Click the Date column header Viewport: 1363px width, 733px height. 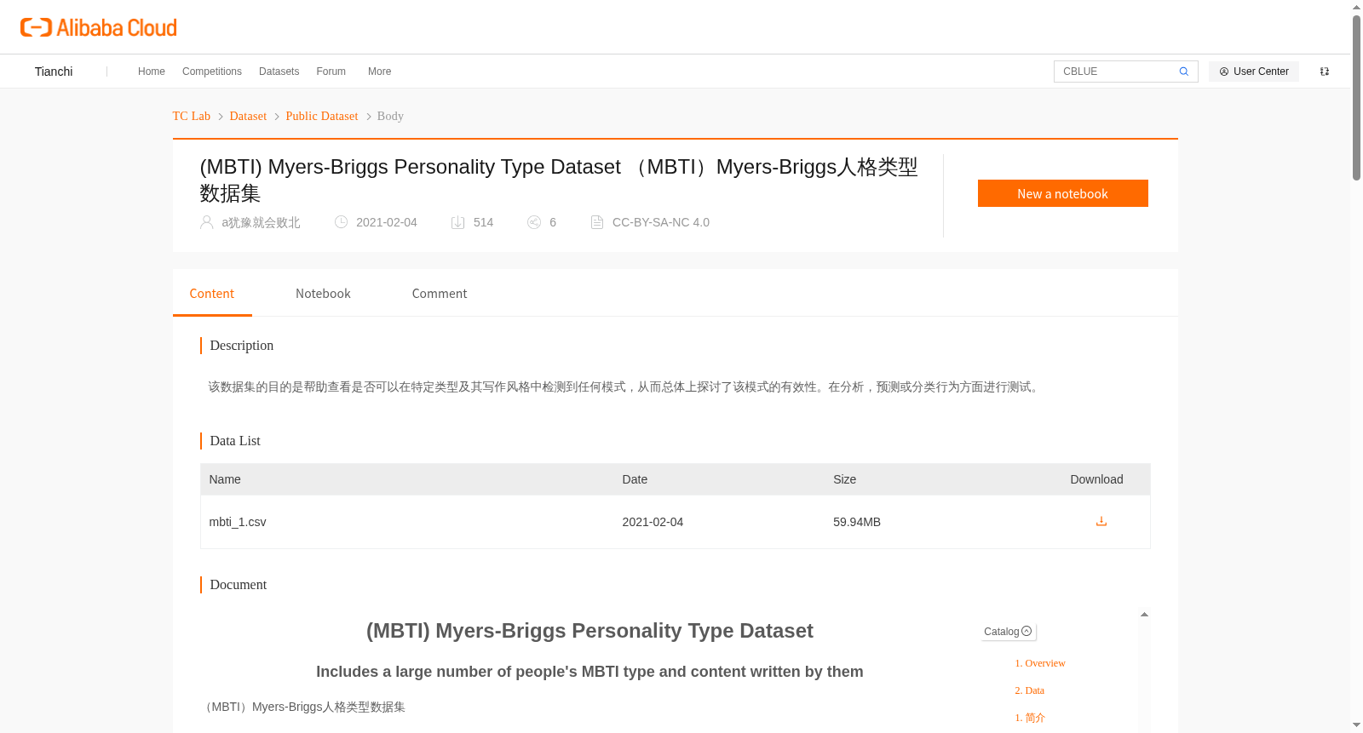click(635, 479)
